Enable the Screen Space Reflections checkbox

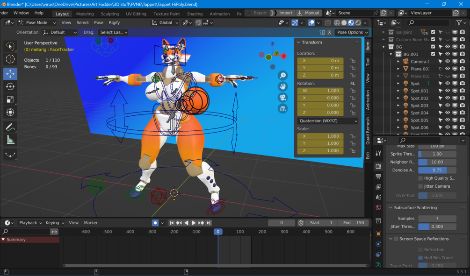(396, 239)
